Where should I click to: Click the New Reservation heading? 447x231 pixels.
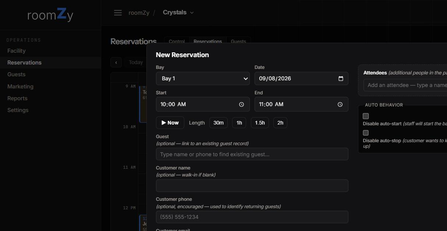(182, 55)
